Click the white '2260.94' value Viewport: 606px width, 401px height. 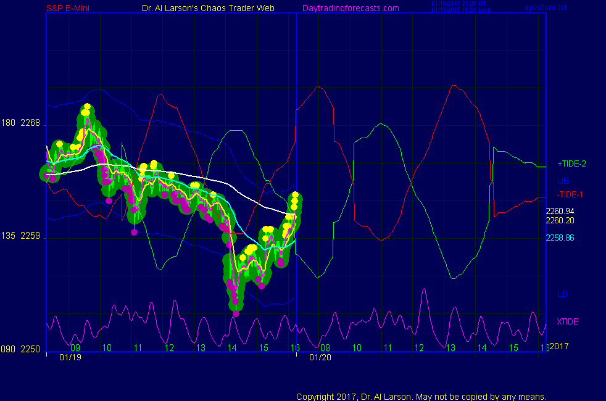(x=560, y=212)
